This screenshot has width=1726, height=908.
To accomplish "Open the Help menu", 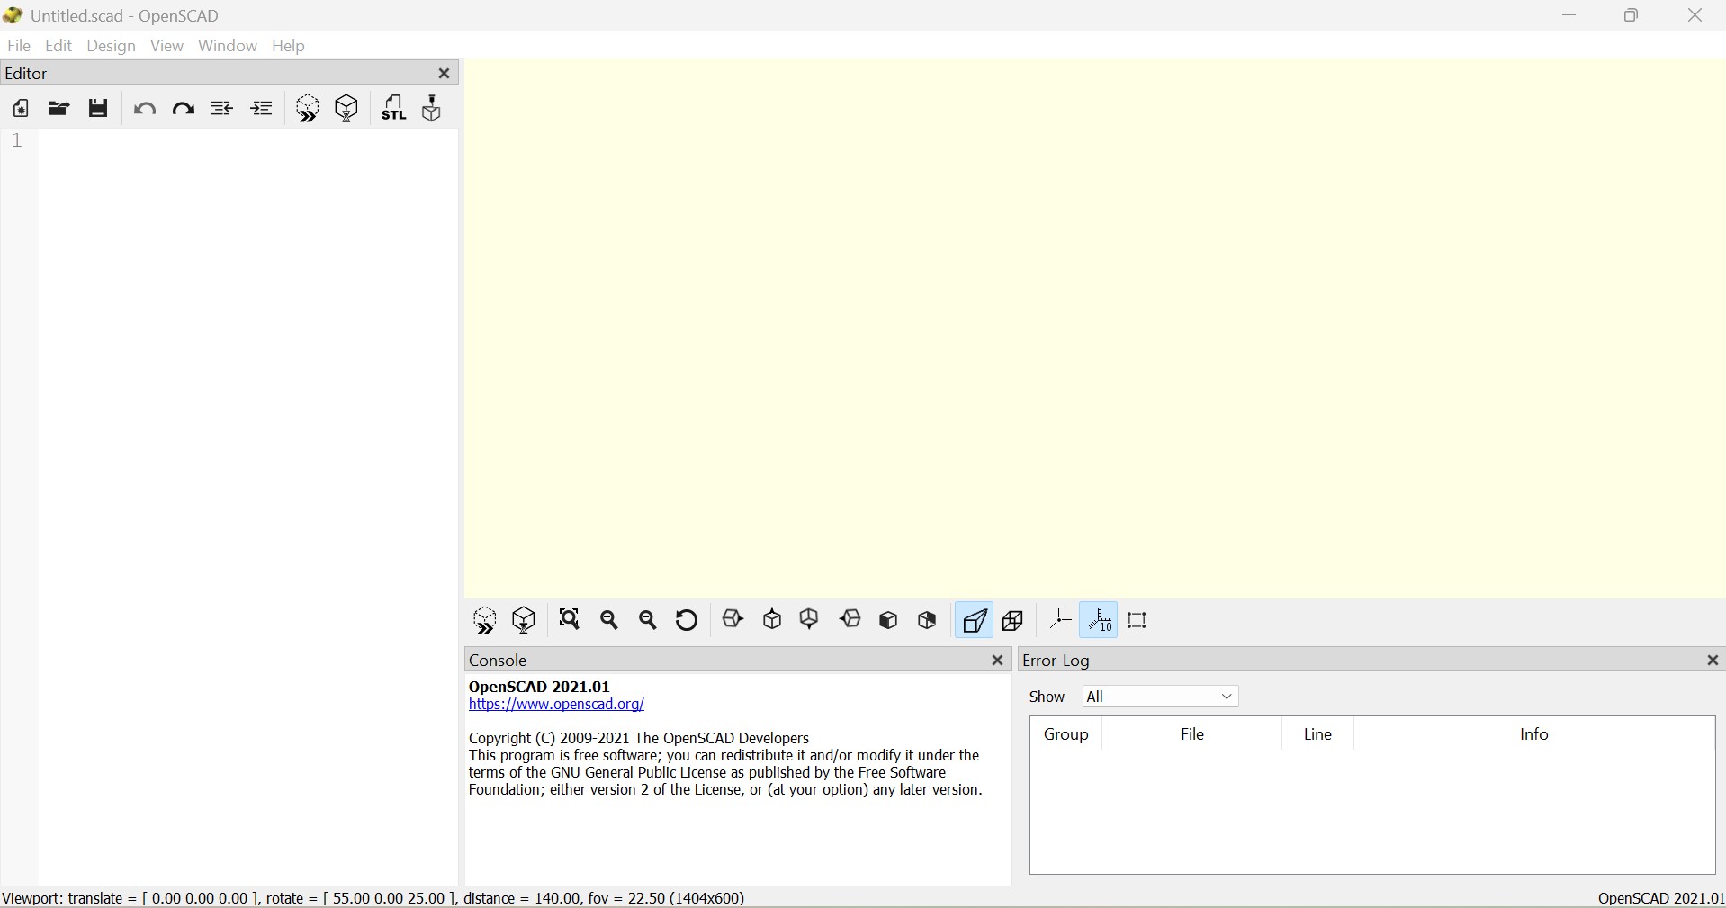I will (x=289, y=46).
